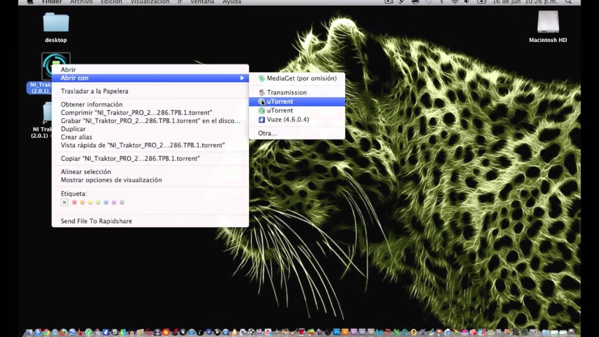
Task: Select the Macintosh HD drive icon
Action: point(548,22)
